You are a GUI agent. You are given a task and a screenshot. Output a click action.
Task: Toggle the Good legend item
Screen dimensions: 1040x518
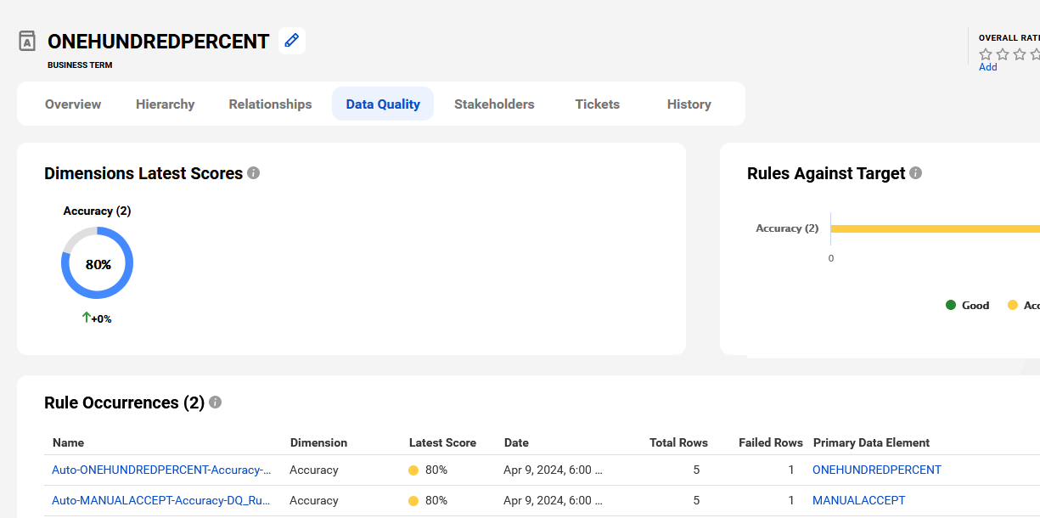(968, 305)
